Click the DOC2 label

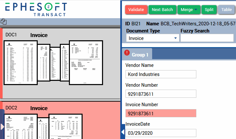(x=11, y=108)
